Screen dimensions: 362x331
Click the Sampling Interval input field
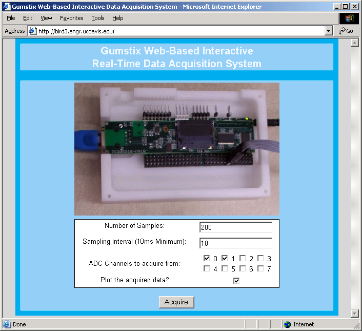click(x=236, y=243)
